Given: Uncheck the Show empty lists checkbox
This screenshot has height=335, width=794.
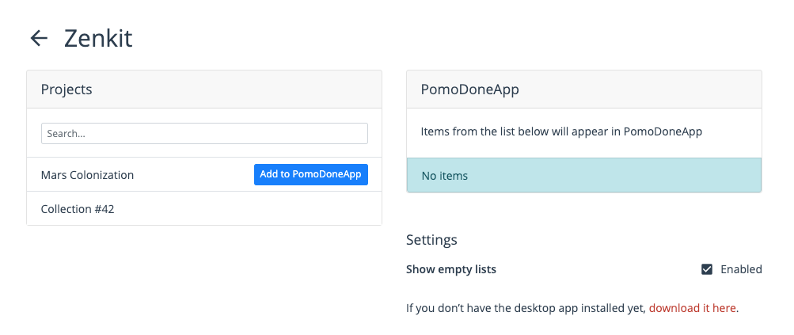Looking at the screenshot, I should (707, 269).
